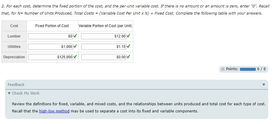Collapse the Feedback panel with the right-side triangle

pos(264,85)
